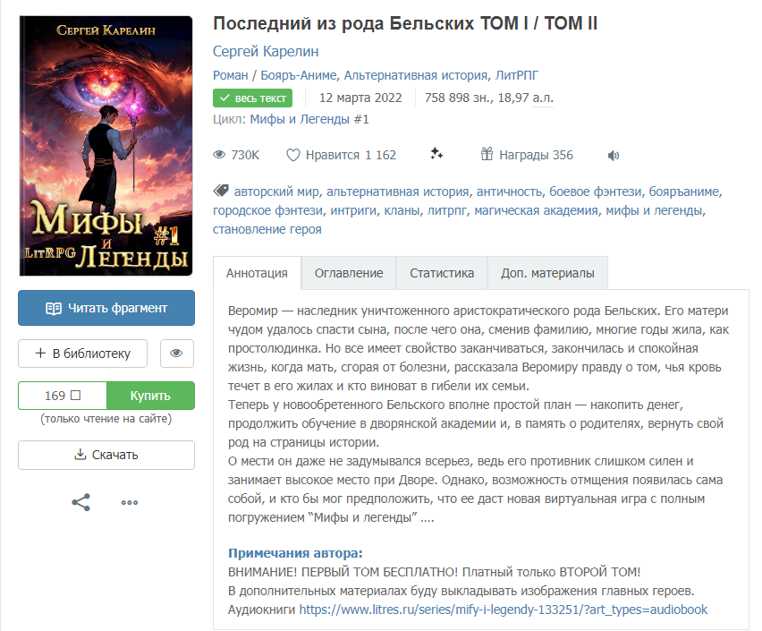Click the share icon below Download
Viewport: 762px width, 631px height.
pyautogui.click(x=81, y=502)
